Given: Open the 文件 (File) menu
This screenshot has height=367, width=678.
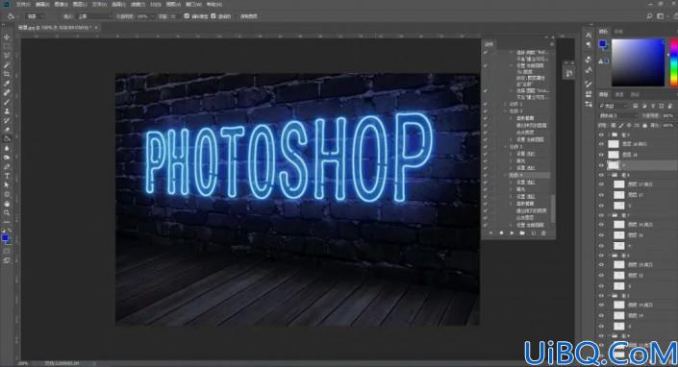Looking at the screenshot, I should pos(23,4).
